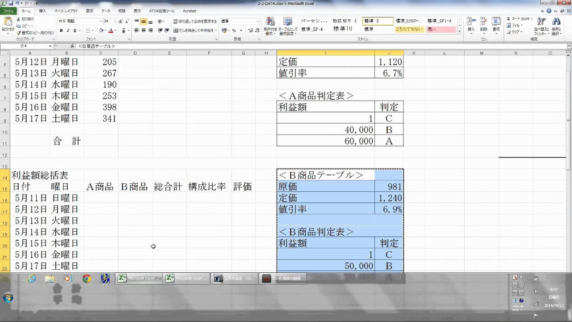Image resolution: width=572 pixels, height=322 pixels.
Task: Click the Save icon in the quick access toolbar
Action: click(x=10, y=3)
